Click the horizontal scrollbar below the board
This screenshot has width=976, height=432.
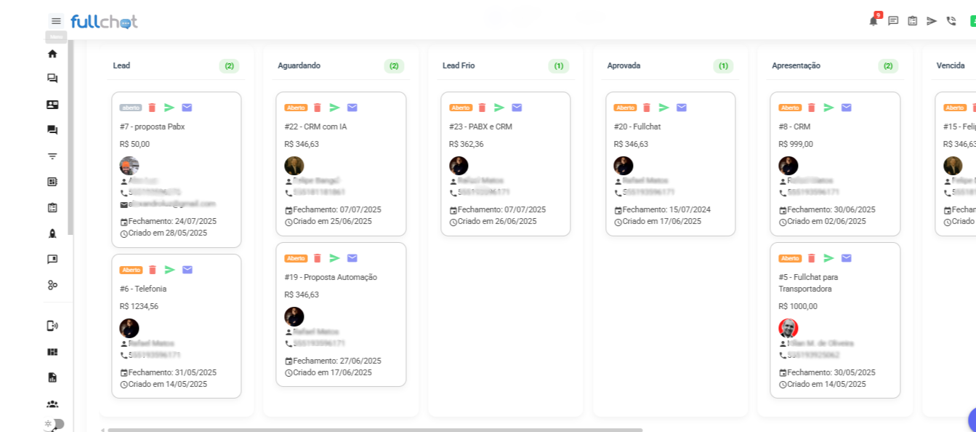click(375, 430)
